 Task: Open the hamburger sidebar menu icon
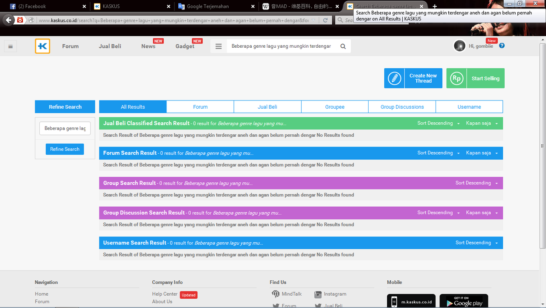coord(11,46)
